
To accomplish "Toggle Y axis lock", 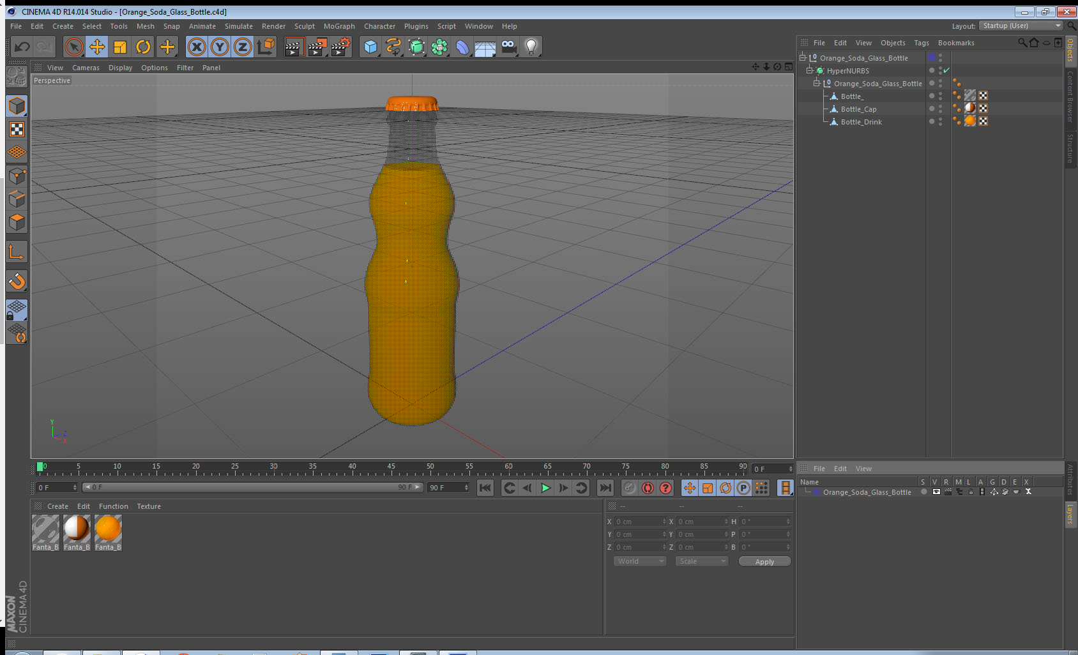I will click(x=220, y=47).
